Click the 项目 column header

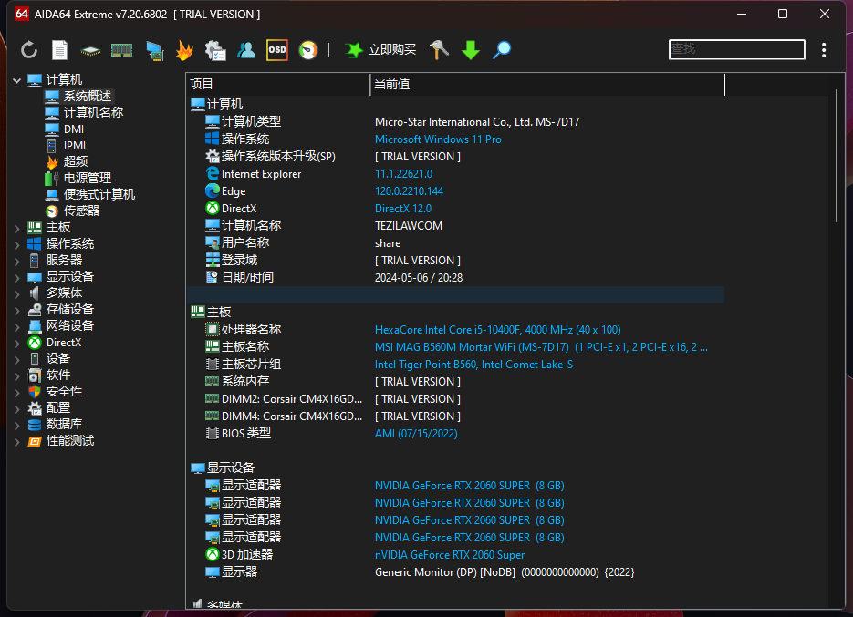pos(278,84)
